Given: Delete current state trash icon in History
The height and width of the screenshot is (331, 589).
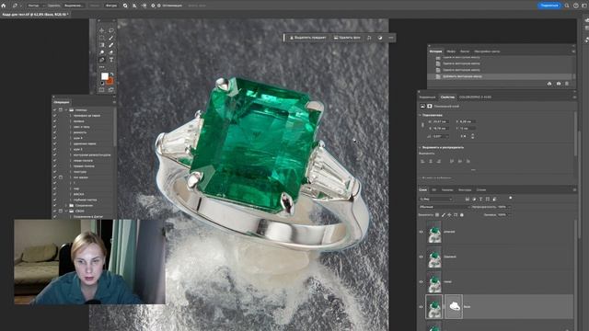Looking at the screenshot, I should 567,84.
